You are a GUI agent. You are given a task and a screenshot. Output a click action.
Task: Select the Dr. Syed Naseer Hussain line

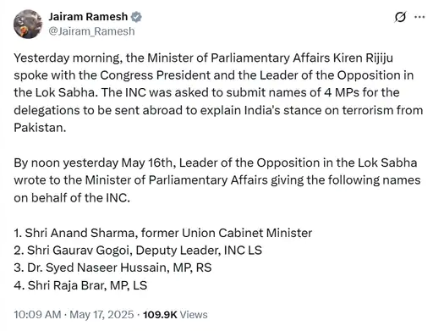(x=112, y=268)
